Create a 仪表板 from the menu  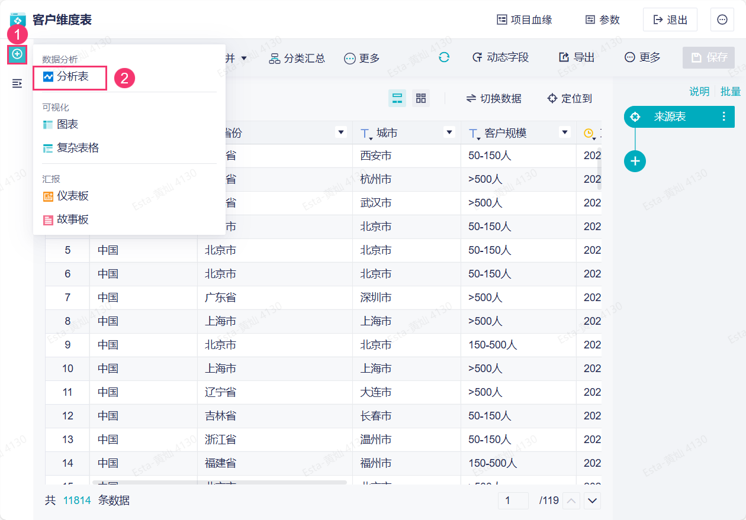tap(66, 196)
